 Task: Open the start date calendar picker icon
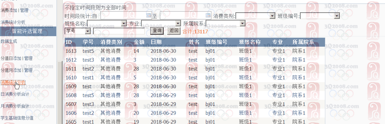tap(149, 15)
